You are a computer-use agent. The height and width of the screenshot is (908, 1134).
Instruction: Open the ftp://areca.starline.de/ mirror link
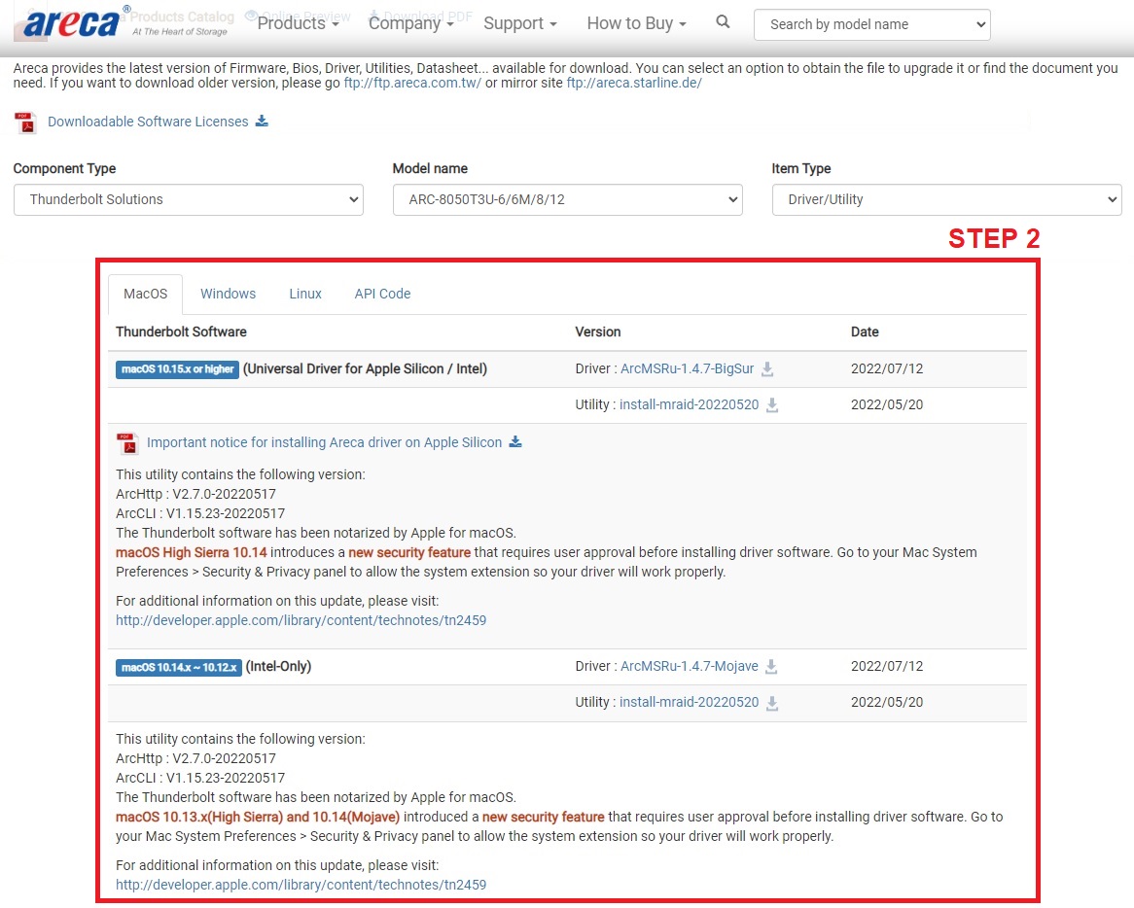634,84
